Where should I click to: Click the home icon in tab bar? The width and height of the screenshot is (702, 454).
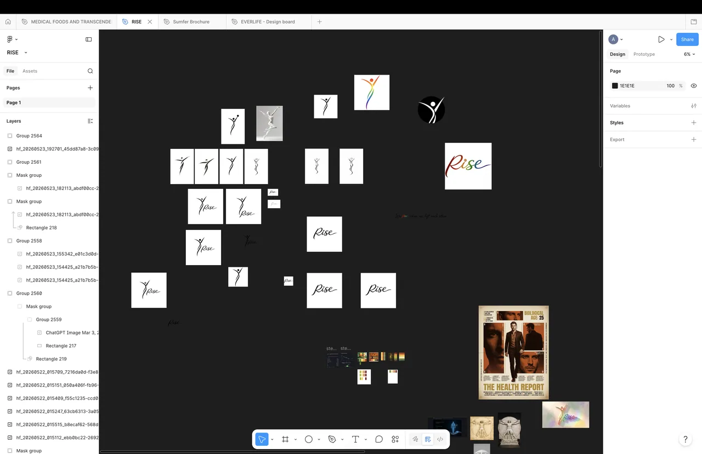8,22
